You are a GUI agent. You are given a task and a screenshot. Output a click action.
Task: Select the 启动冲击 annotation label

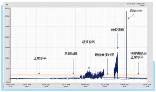click(136, 11)
